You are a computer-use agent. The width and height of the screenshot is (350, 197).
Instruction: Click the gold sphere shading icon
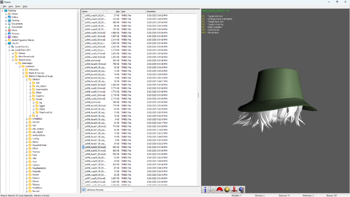227,189
